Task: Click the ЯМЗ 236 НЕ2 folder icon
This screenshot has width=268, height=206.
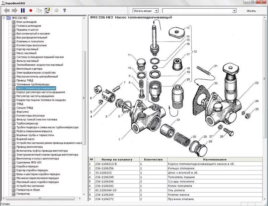Action: click(8, 18)
